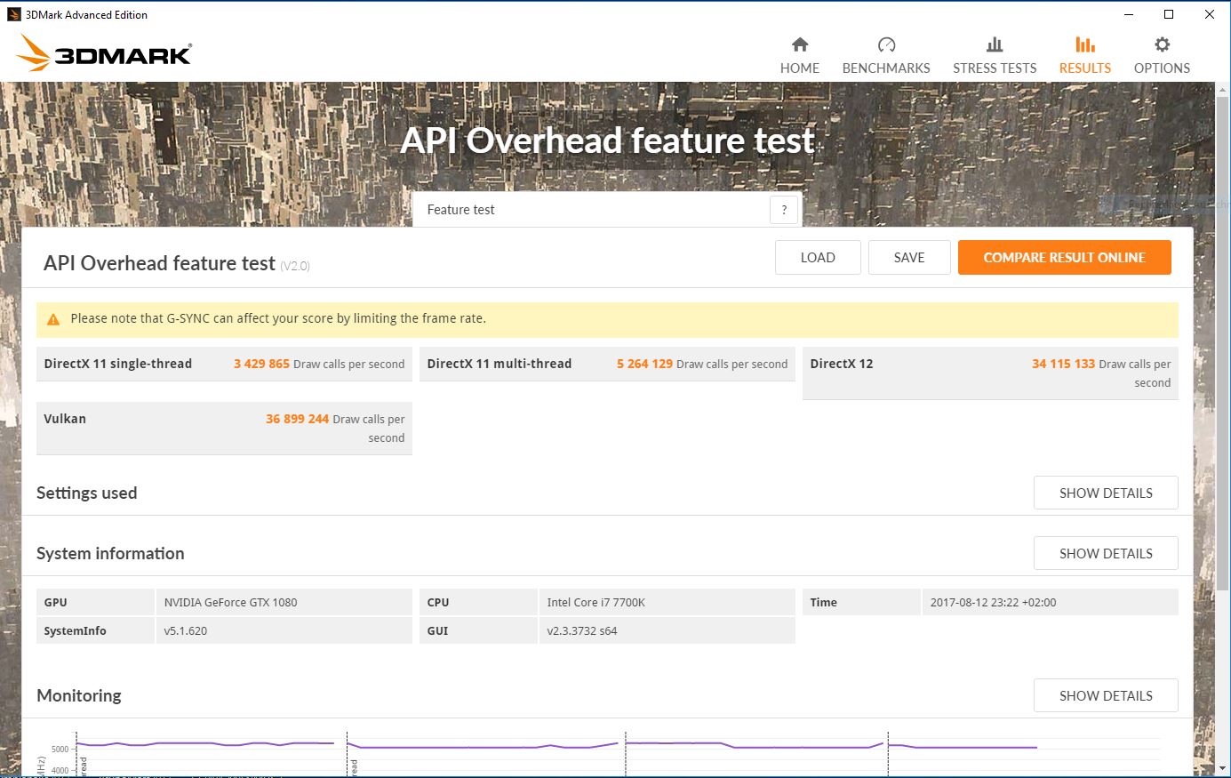Click the Benchmarks gauge icon

click(x=886, y=44)
